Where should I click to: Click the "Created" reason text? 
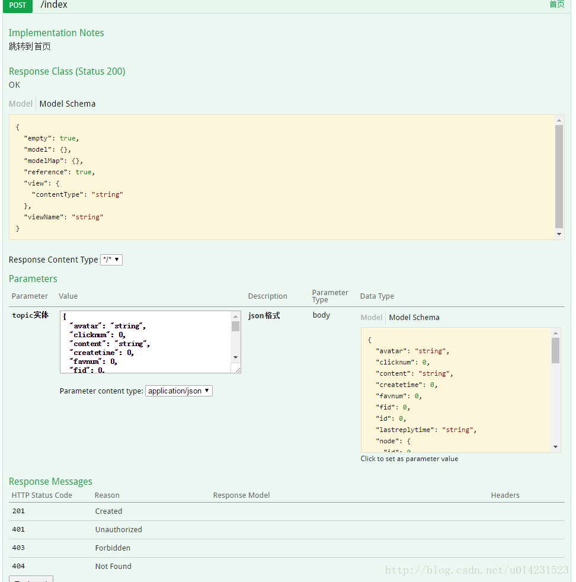pos(108,511)
